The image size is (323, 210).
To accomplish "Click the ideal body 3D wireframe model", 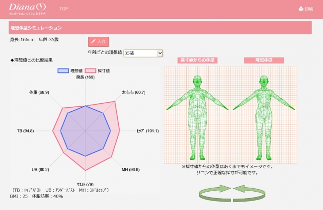I will point(264,115).
